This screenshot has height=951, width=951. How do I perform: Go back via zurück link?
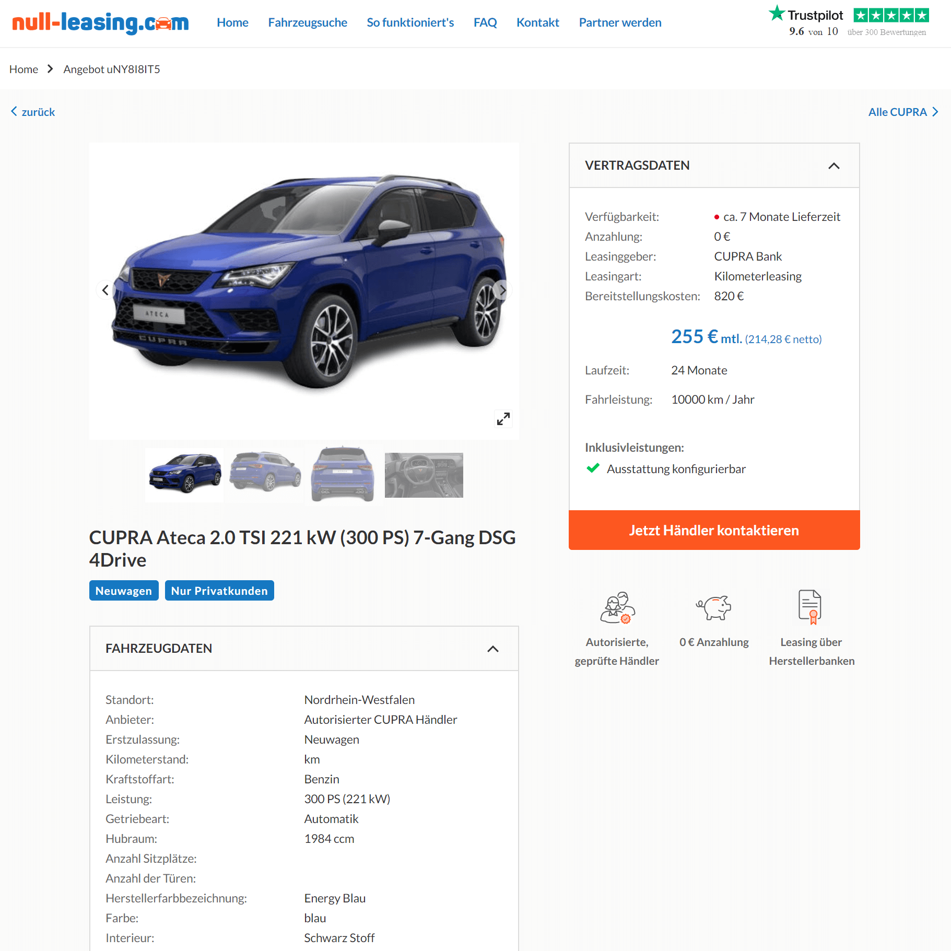tap(33, 112)
